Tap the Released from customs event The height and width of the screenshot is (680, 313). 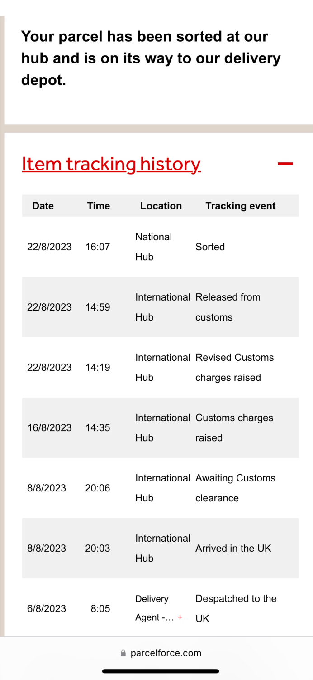[228, 307]
